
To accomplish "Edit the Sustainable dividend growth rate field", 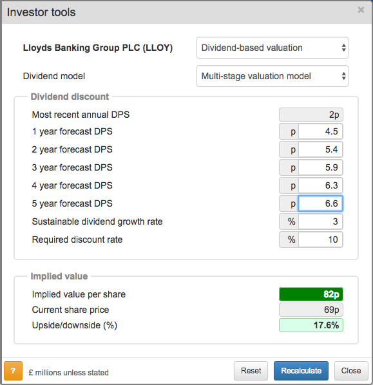I will [320, 221].
